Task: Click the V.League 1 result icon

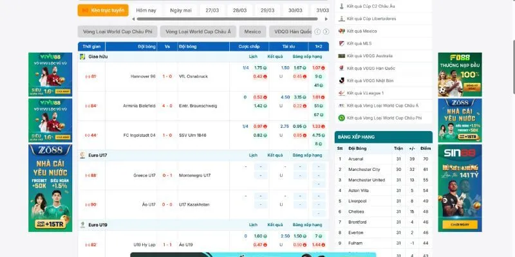Action: 341,93
